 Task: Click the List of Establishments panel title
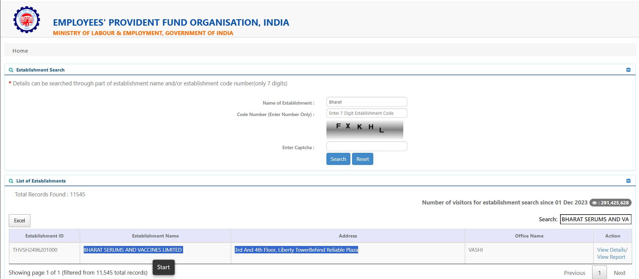41,181
